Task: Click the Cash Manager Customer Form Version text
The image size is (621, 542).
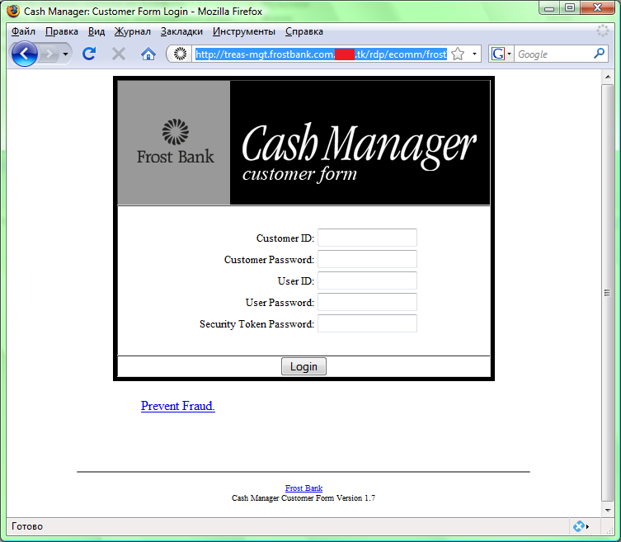Action: (303, 498)
